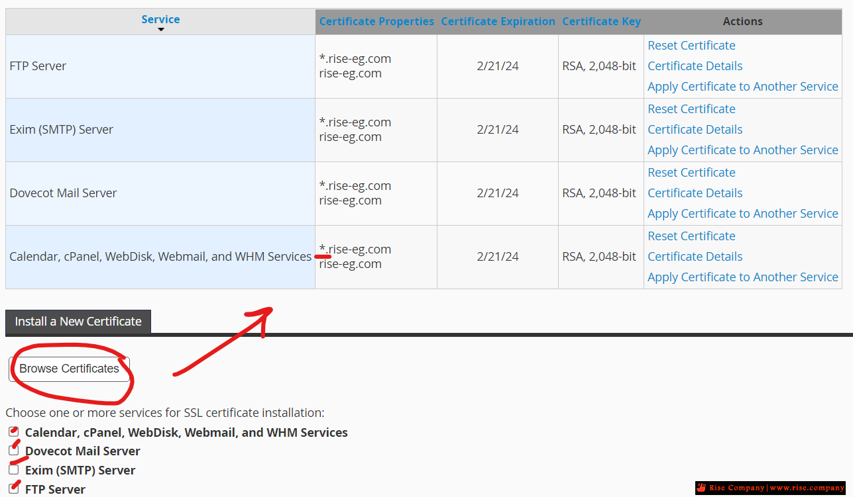853x497 pixels.
Task: Click 2/21/24 expiration in Exim row
Action: pyautogui.click(x=498, y=130)
